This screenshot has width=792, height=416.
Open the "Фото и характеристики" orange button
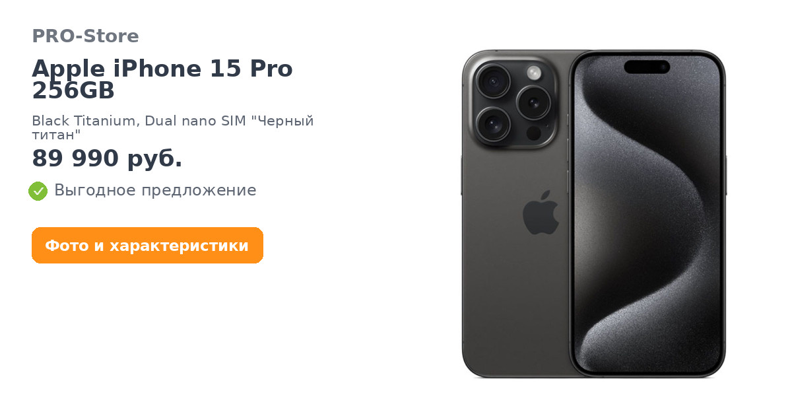[147, 246]
